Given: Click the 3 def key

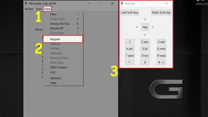Looking at the screenshot, I should pyautogui.click(x=161, y=42).
